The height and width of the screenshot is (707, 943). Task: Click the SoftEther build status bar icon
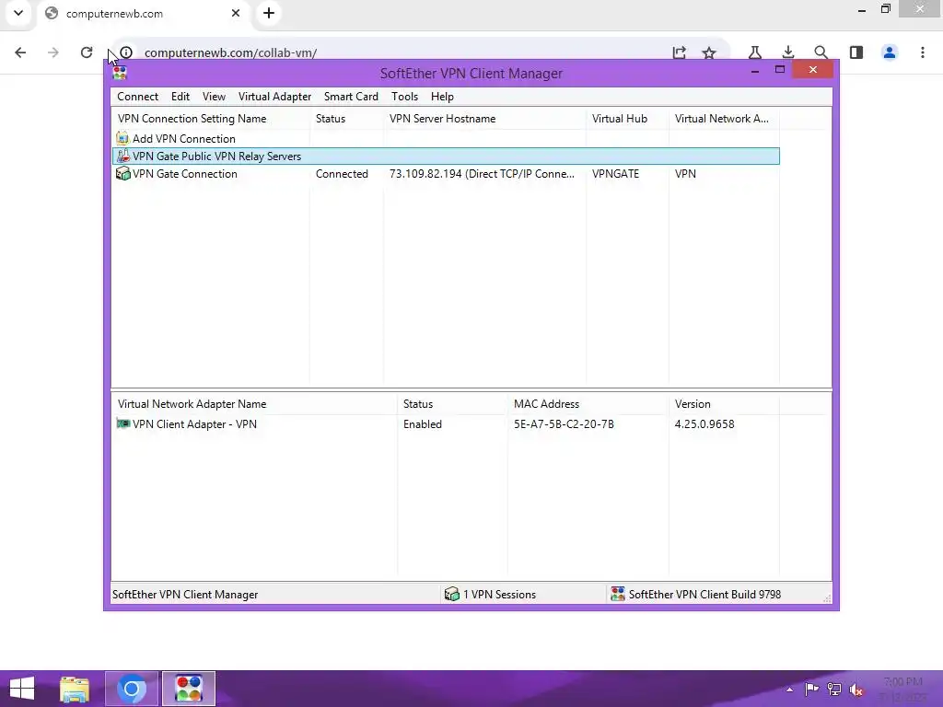(618, 595)
